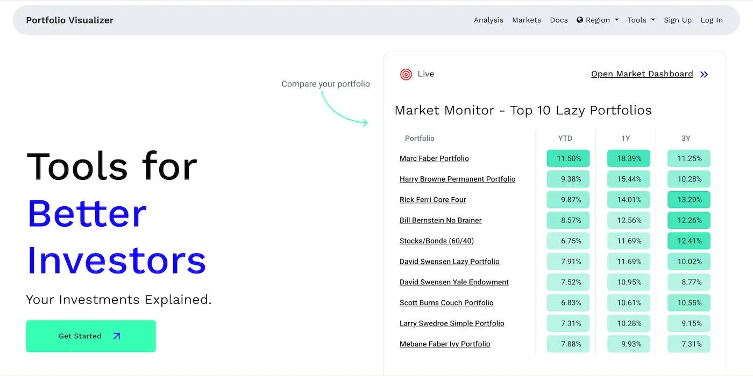The height and width of the screenshot is (376, 753).
Task: Click the 12.56% 1Y value
Action: [x=629, y=220]
